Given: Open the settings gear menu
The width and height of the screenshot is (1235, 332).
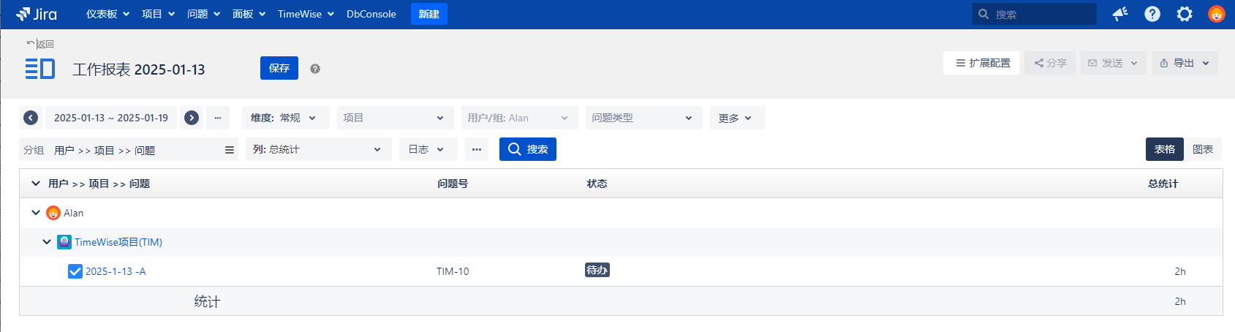Looking at the screenshot, I should click(x=1185, y=14).
